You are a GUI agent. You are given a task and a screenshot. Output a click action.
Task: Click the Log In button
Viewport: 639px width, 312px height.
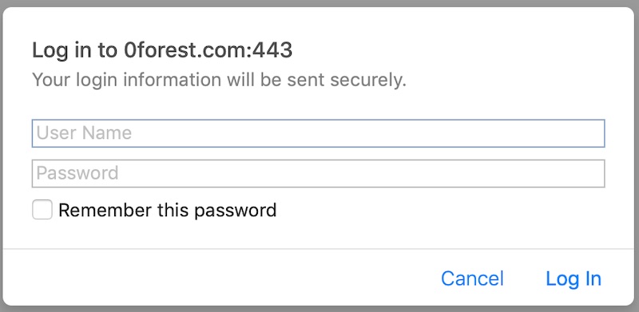point(574,279)
